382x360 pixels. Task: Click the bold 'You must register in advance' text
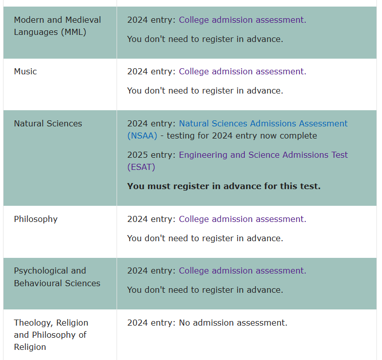(x=224, y=187)
